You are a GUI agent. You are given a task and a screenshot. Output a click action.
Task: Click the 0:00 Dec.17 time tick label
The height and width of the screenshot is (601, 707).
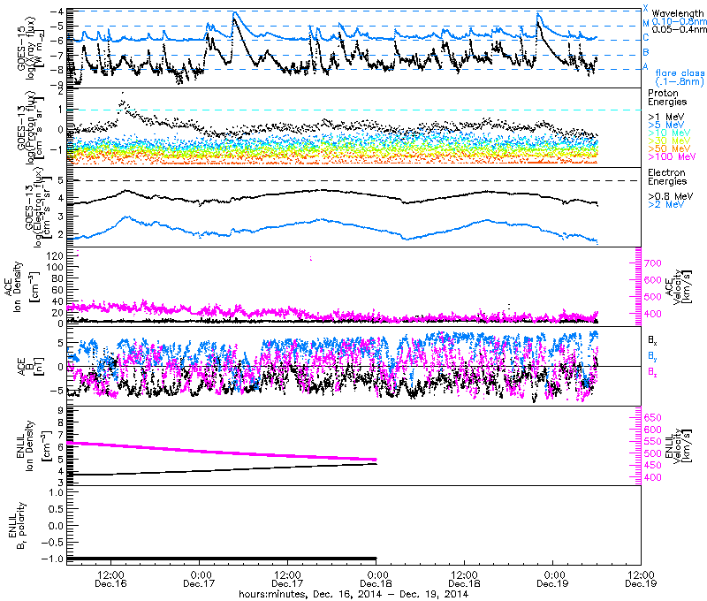click(x=199, y=579)
